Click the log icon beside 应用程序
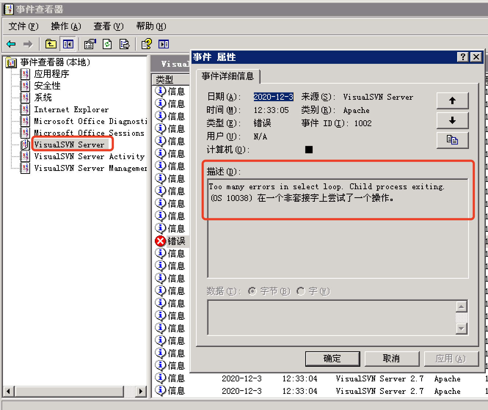This screenshot has height=410, width=488. click(x=25, y=74)
